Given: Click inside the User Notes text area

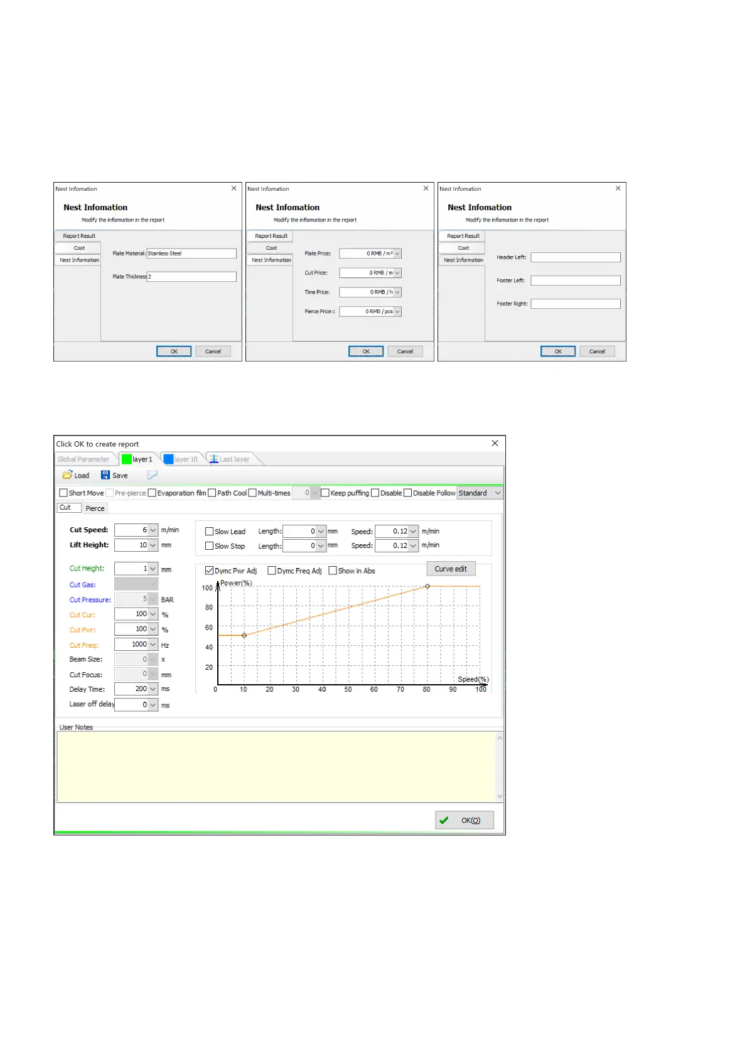Looking at the screenshot, I should pyautogui.click(x=276, y=766).
